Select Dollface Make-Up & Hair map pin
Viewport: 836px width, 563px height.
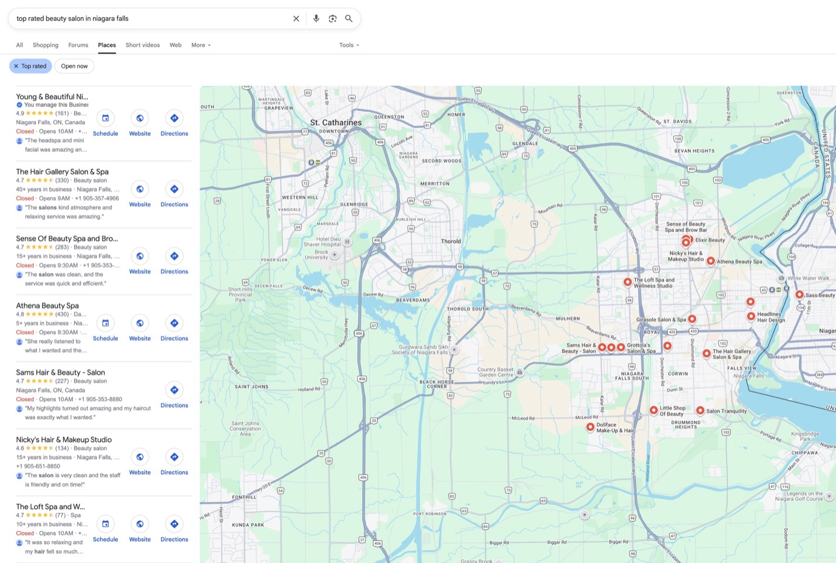tap(590, 427)
